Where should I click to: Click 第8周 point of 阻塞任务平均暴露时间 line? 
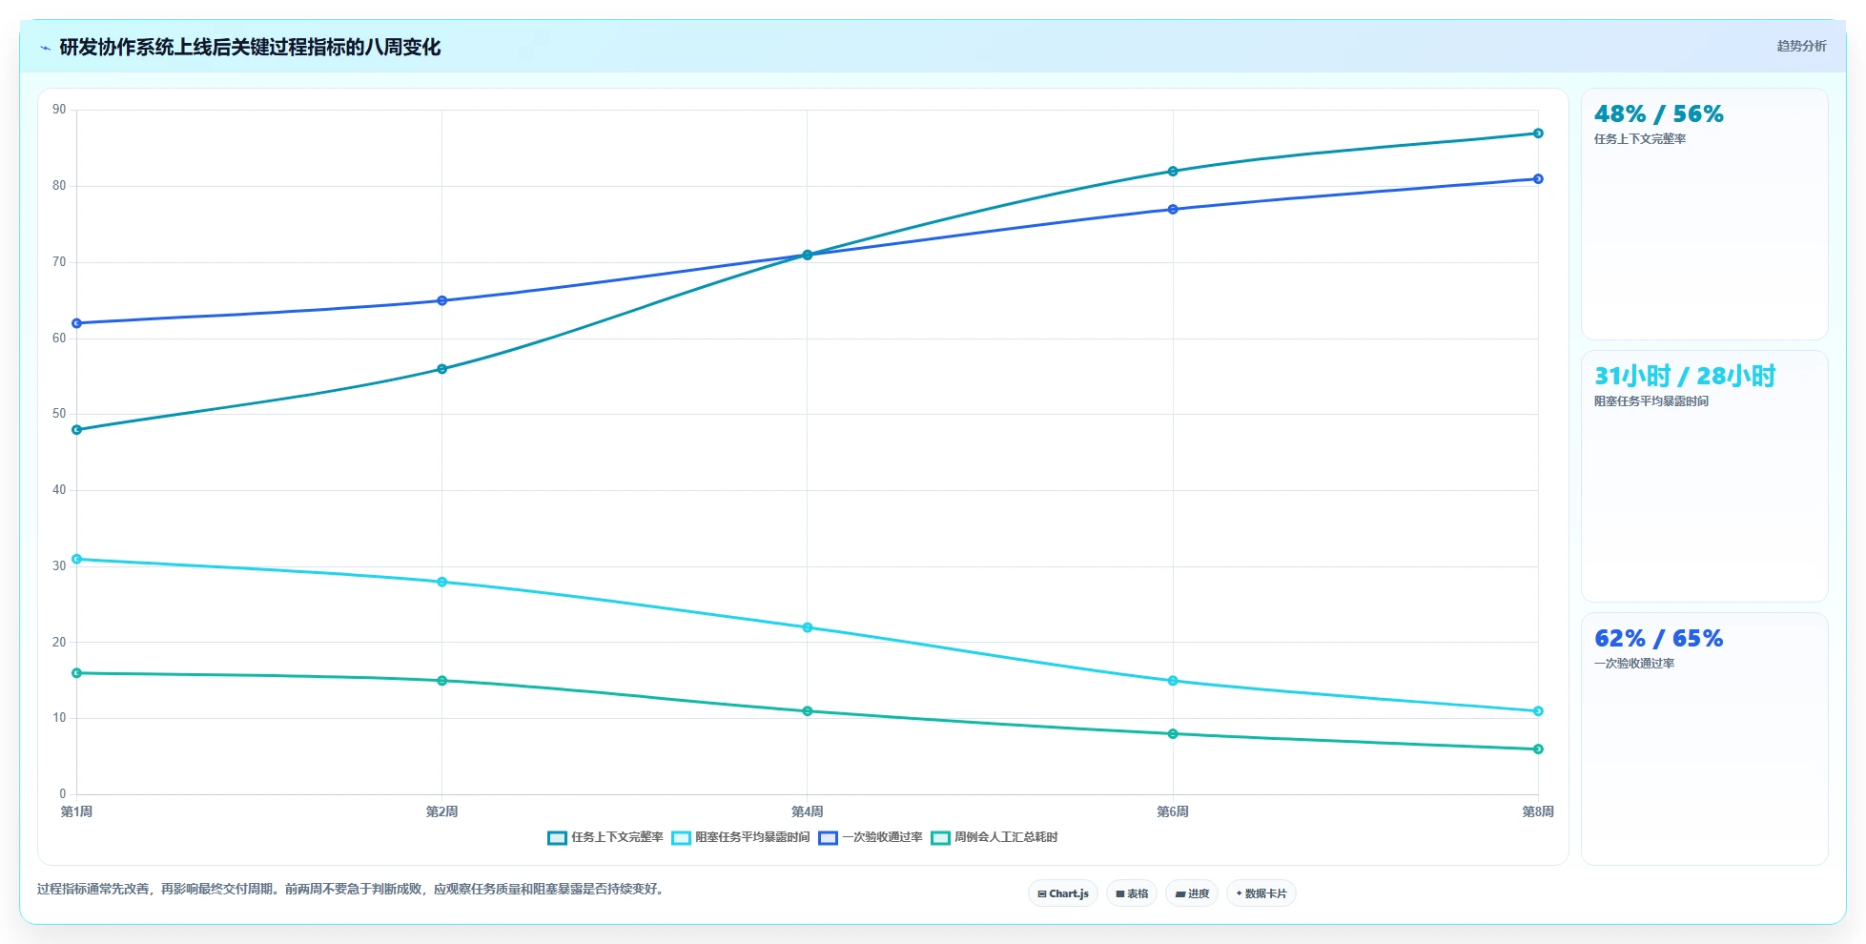1538,711
